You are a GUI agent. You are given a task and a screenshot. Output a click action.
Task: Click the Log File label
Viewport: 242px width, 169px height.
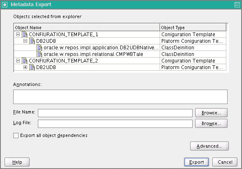point(22,123)
